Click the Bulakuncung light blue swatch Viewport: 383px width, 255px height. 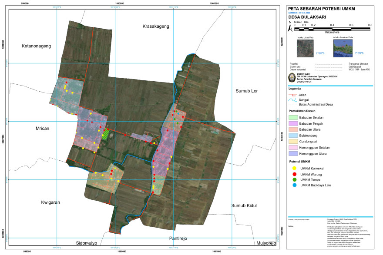pyautogui.click(x=294, y=135)
